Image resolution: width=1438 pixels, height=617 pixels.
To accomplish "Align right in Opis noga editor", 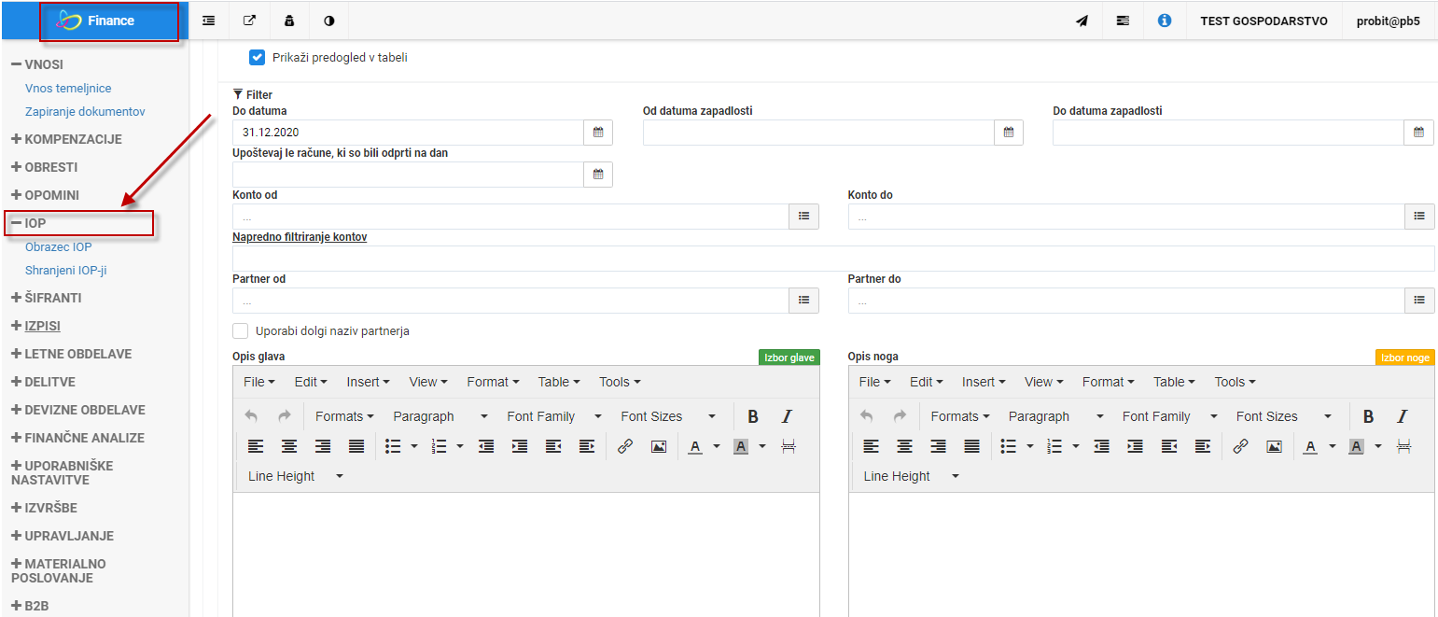I will pyautogui.click(x=938, y=446).
